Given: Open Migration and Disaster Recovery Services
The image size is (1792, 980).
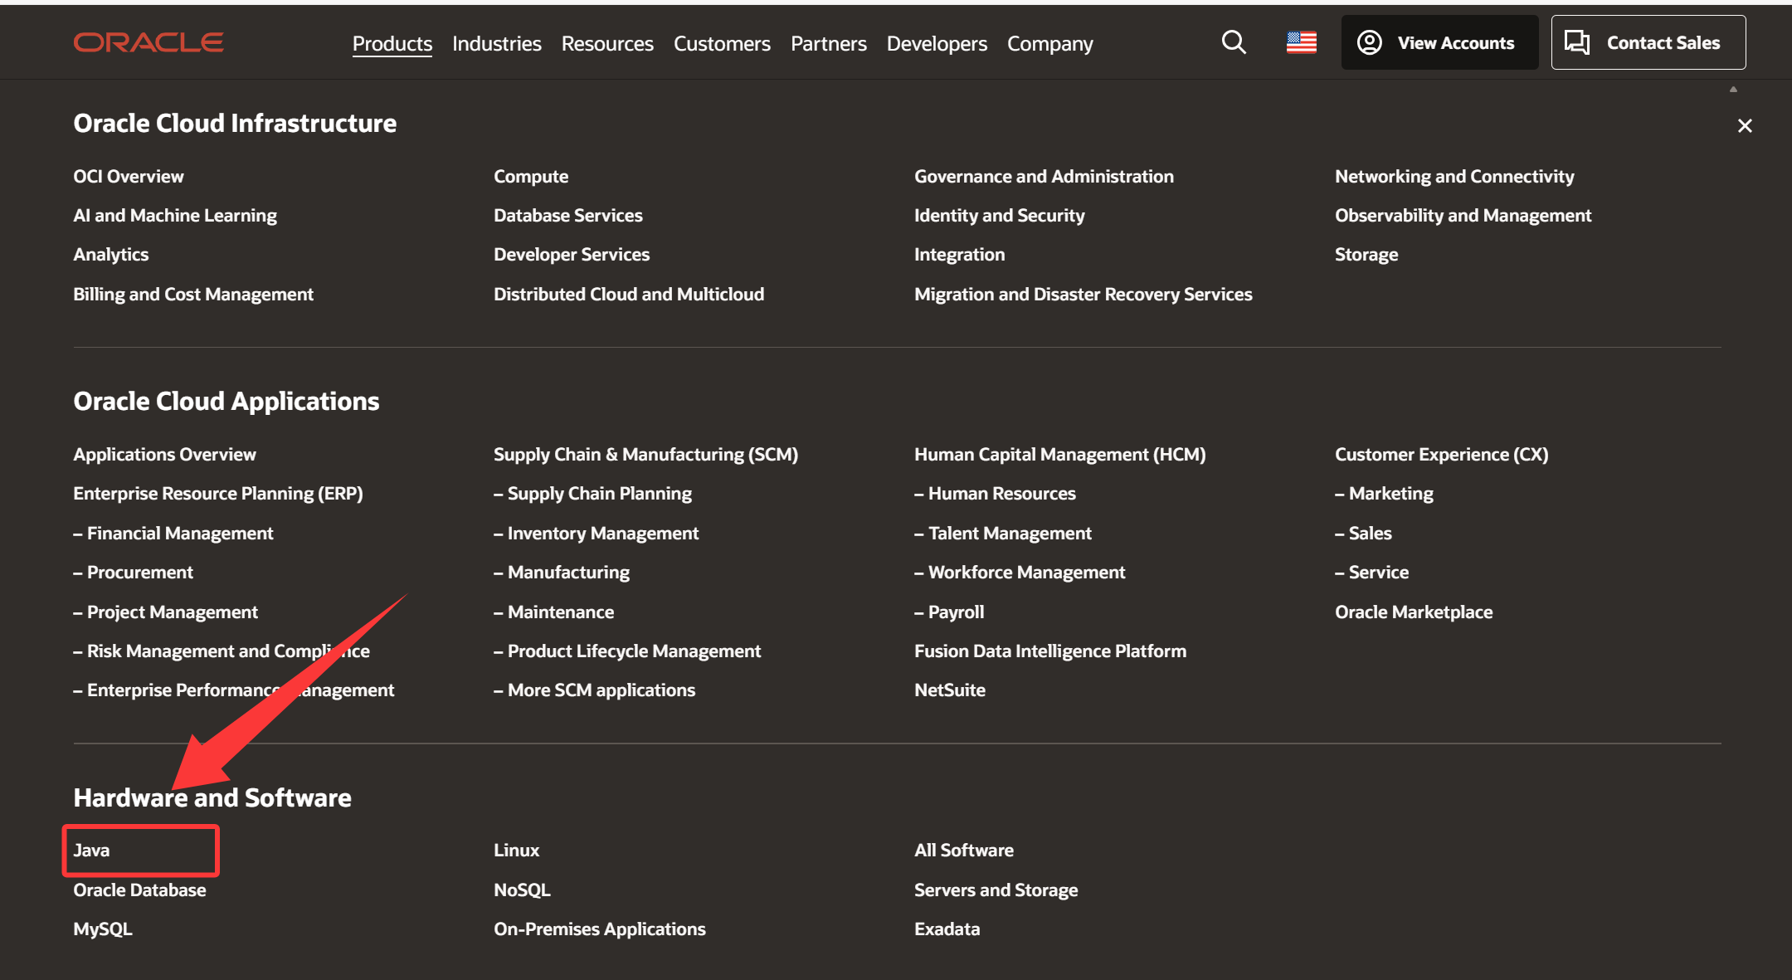Looking at the screenshot, I should point(1083,294).
